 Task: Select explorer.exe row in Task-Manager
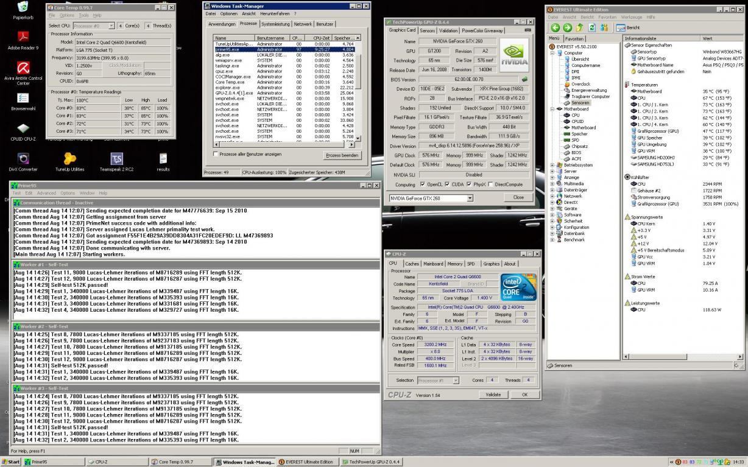tap(284, 88)
